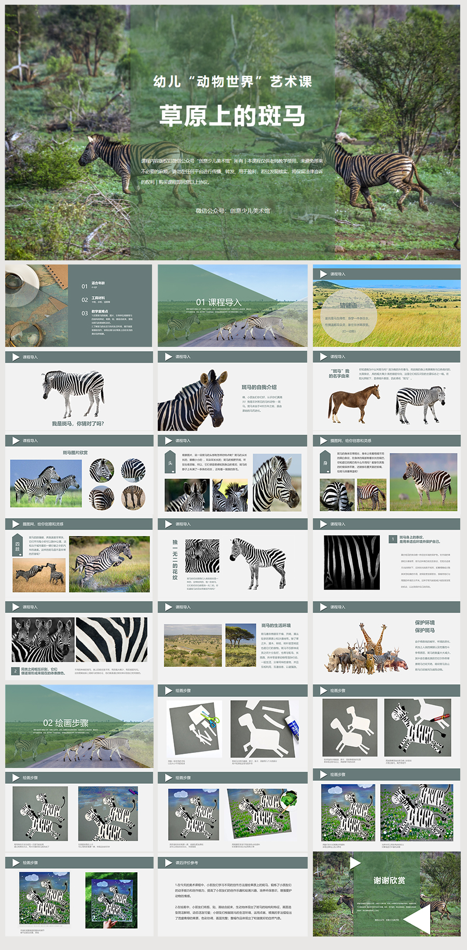Click the number 2 badge beside 同类之间相互识别
Image resolution: width=467 pixels, height=950 pixels.
coord(16,671)
